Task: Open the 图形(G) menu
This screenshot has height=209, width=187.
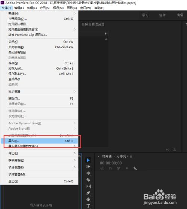Action: coord(72,8)
